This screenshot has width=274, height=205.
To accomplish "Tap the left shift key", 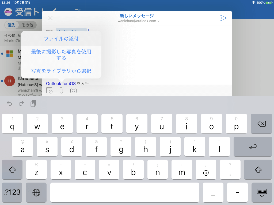I will pyautogui.click(x=12, y=169).
